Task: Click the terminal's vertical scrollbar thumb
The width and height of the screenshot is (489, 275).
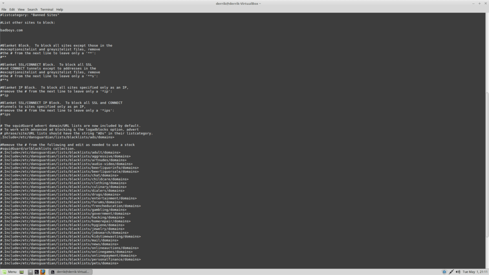Action: (487, 164)
